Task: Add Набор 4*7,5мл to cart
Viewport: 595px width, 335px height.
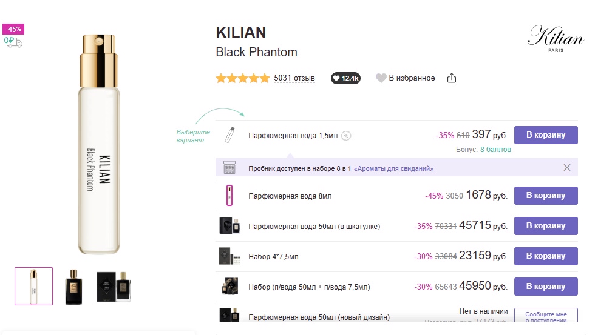Action: 546,256
